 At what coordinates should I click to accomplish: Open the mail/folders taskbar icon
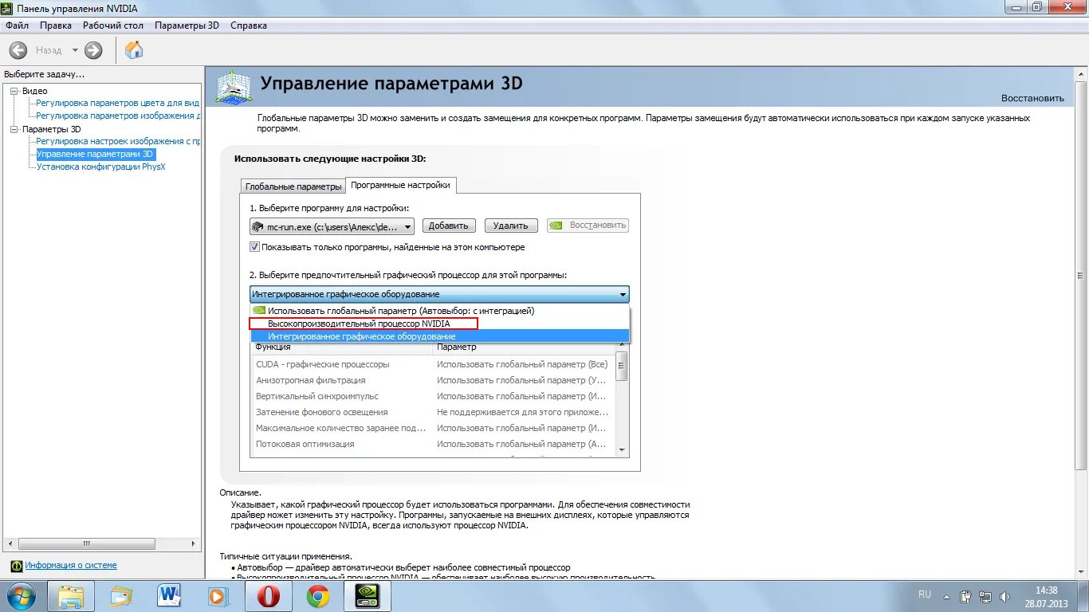(122, 596)
